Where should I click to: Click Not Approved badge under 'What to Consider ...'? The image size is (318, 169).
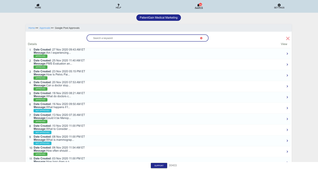pyautogui.click(x=42, y=133)
